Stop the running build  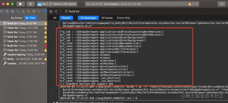click(x=31, y=4)
